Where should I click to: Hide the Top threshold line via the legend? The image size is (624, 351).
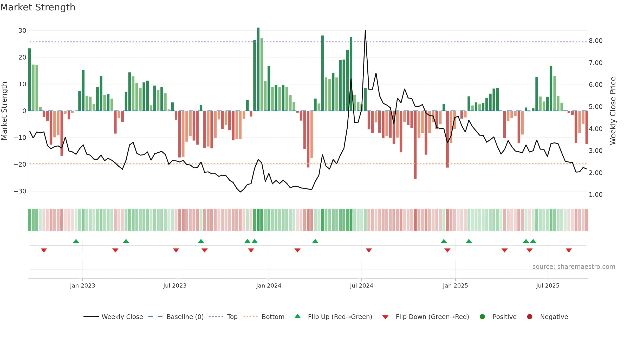tap(223, 317)
